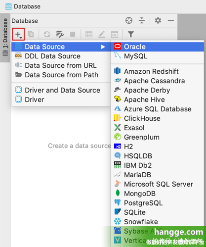Image resolution: width=206 pixels, height=247 pixels.
Task: Select Azure SQL Database entry
Action: [x=157, y=109]
